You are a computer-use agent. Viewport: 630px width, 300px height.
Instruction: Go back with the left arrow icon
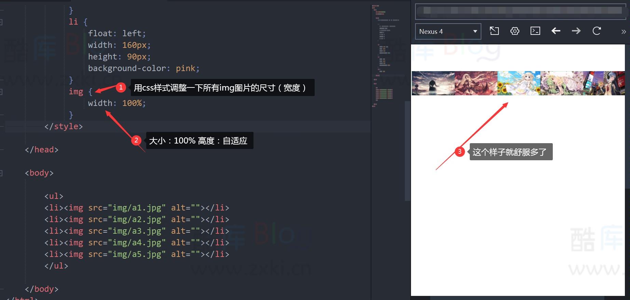pos(556,31)
